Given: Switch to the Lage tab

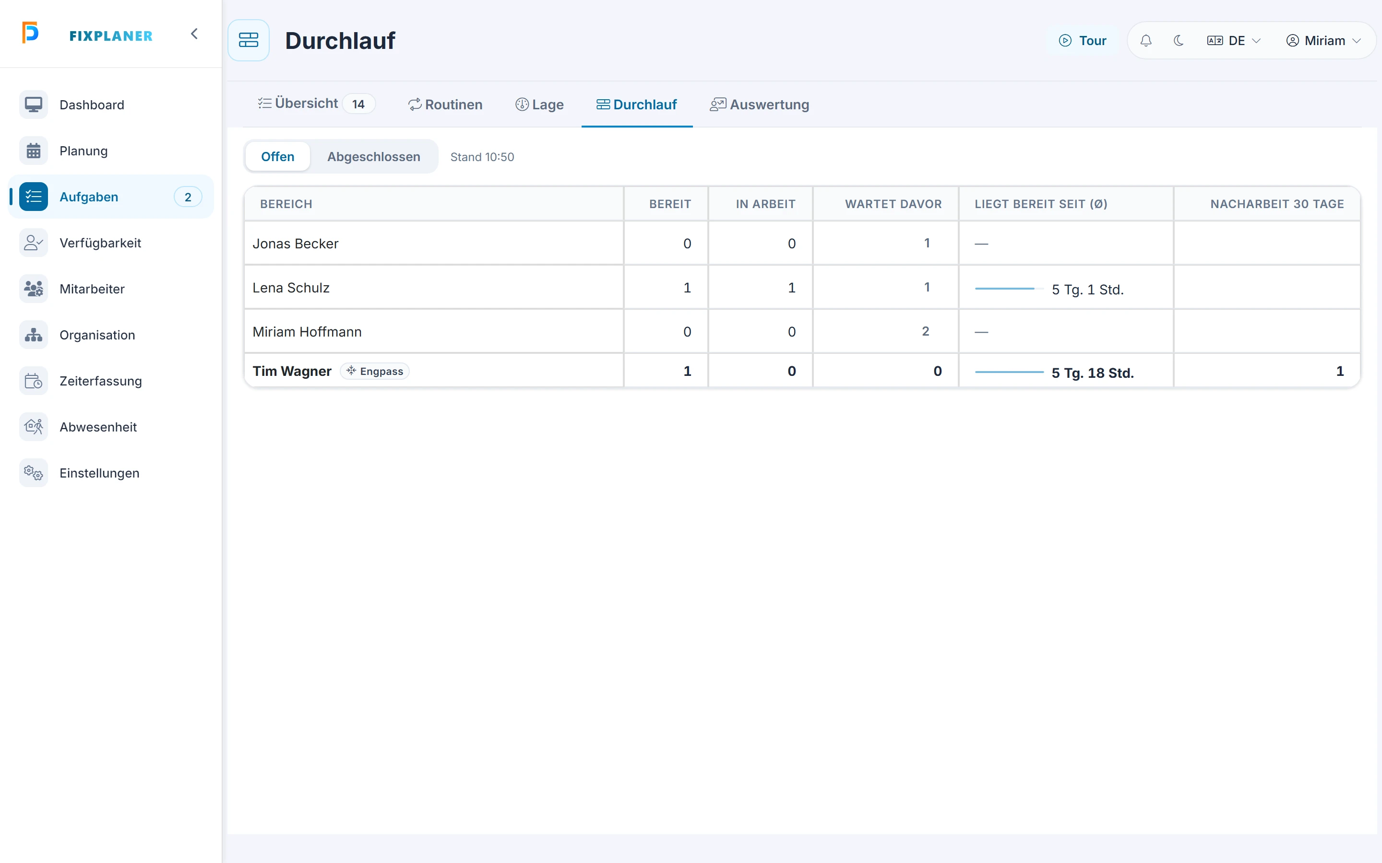Looking at the screenshot, I should 539,105.
